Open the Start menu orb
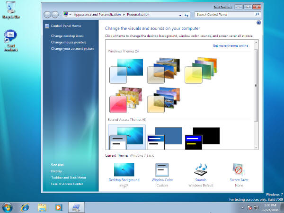284x213 pixels. click(x=8, y=207)
